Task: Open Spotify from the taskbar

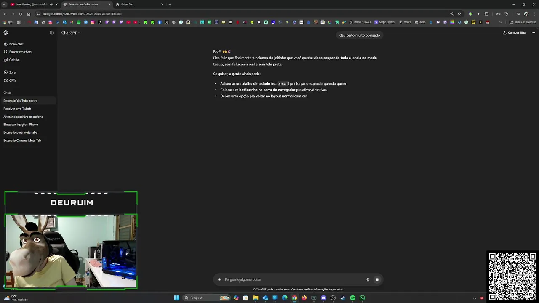Action: click(352, 298)
